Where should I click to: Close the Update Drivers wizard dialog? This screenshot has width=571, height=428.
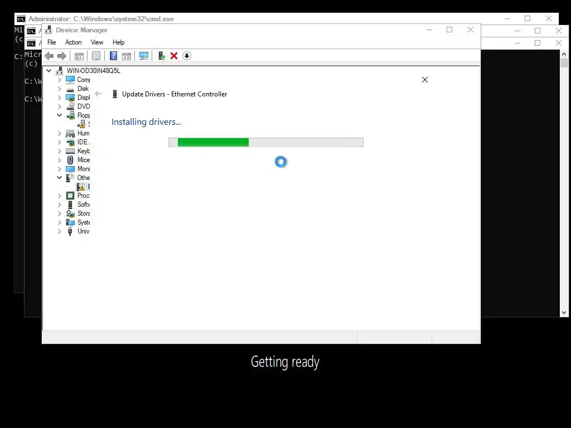point(424,80)
